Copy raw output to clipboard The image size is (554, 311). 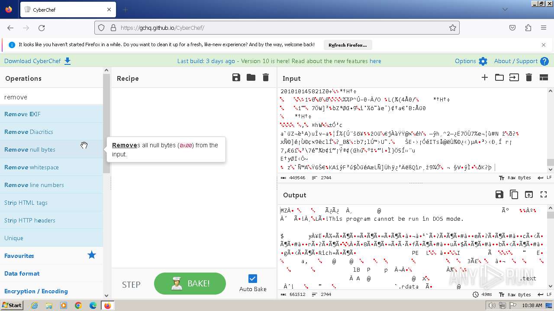click(x=514, y=194)
